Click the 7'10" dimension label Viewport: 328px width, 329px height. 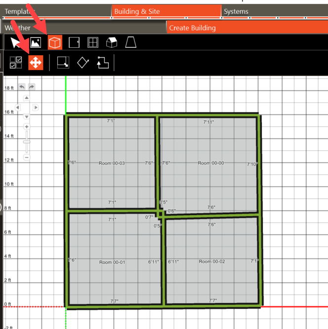[x=252, y=164]
